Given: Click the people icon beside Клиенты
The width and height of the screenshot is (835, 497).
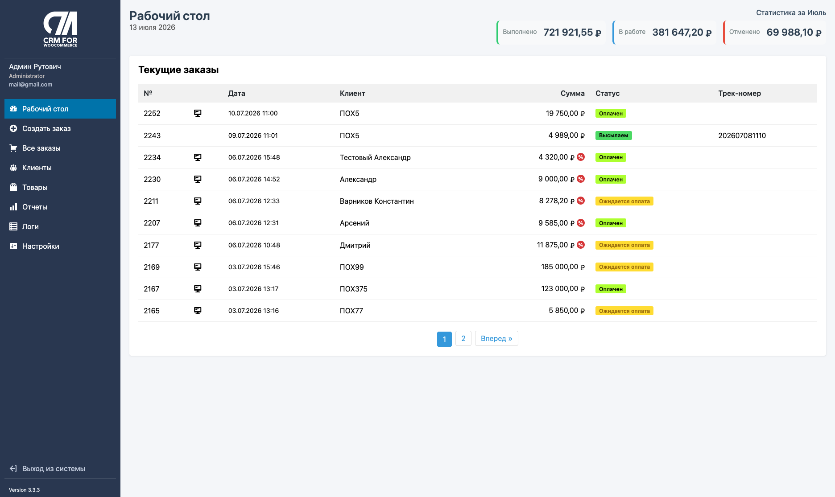Looking at the screenshot, I should click(13, 168).
